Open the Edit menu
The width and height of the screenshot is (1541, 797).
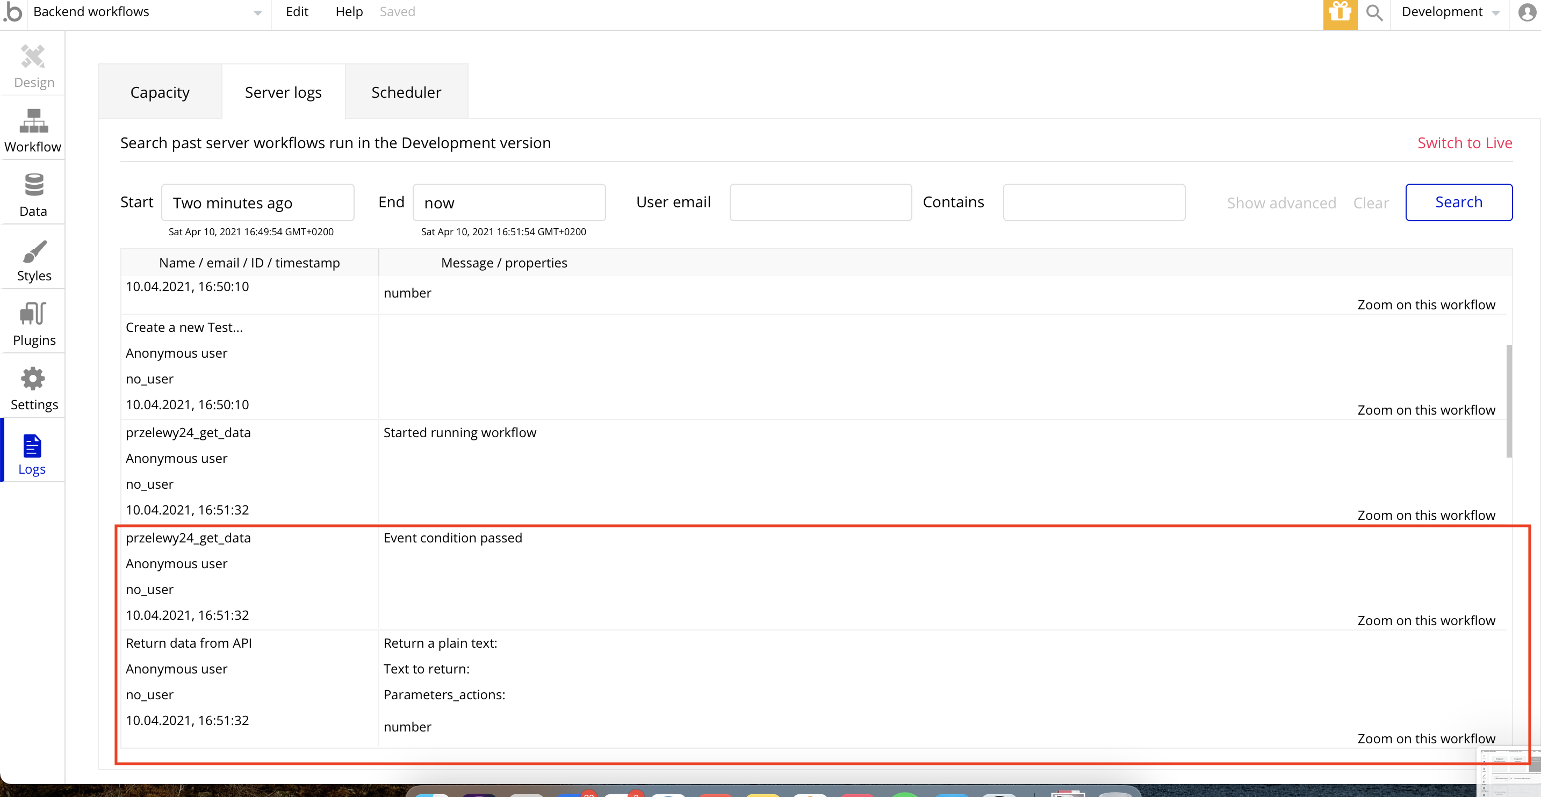click(x=297, y=12)
